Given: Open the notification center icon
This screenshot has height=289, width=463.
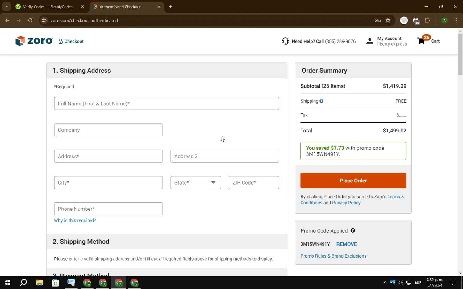Looking at the screenshot, I should click(453, 283).
